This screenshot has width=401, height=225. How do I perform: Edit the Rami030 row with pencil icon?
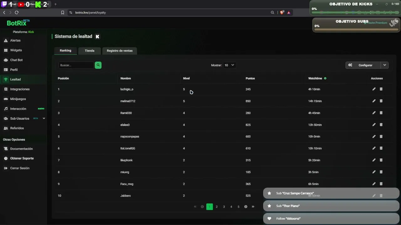[x=374, y=113]
